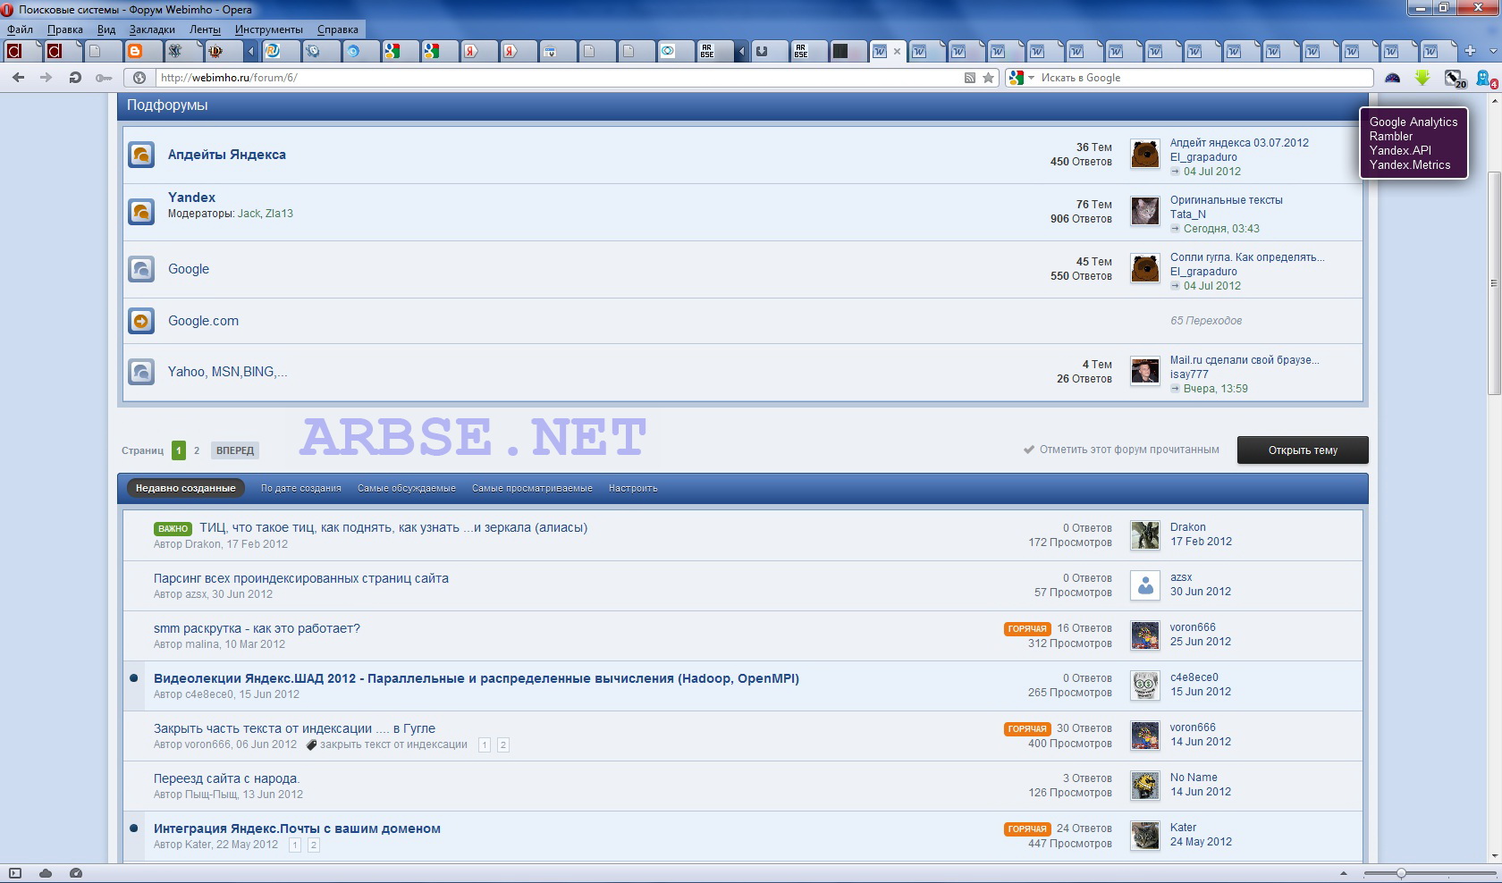
Task: Open the Инструменты menu
Action: click(269, 29)
